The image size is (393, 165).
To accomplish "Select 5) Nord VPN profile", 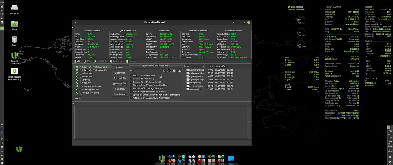I will (92, 80).
